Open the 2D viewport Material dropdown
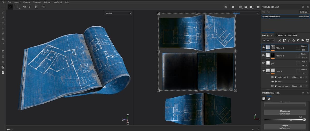Viewport: 310px width, 131px height. pyautogui.click(x=245, y=13)
